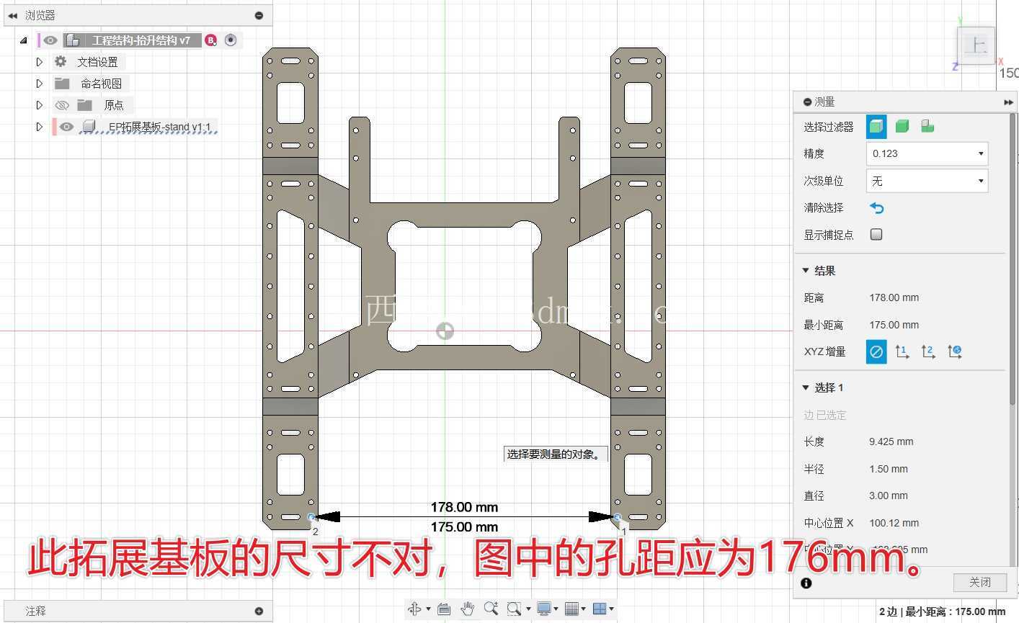Open Display Settings monitor icon
Screen dimensions: 1019x623
pyautogui.click(x=543, y=609)
